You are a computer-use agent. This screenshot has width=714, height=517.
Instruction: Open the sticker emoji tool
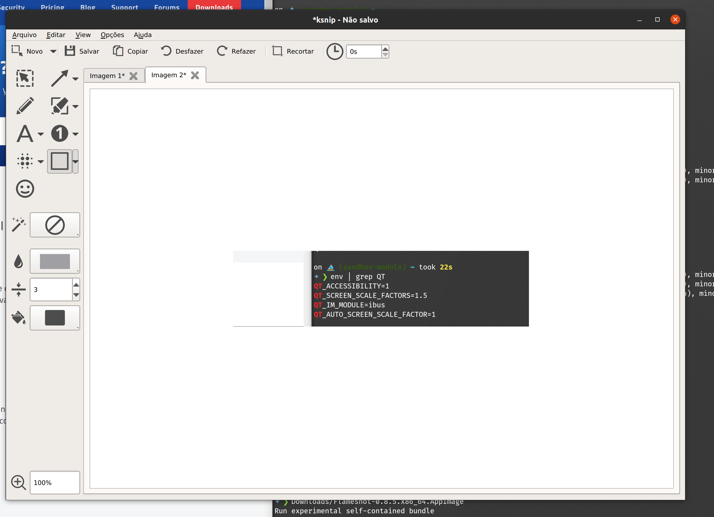point(24,189)
